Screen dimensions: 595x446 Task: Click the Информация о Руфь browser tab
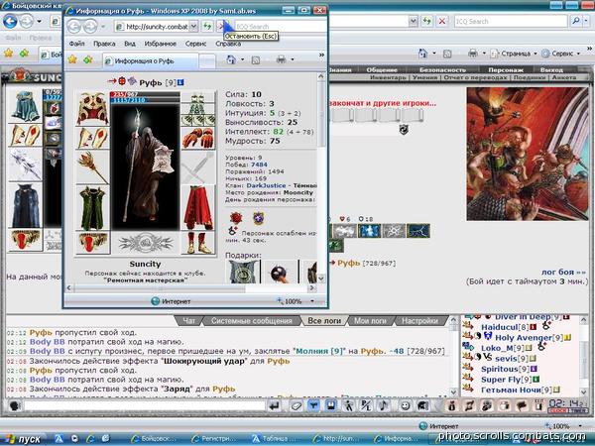[151, 60]
